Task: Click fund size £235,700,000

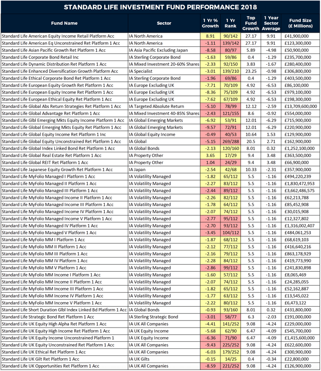Action: pos(297,57)
